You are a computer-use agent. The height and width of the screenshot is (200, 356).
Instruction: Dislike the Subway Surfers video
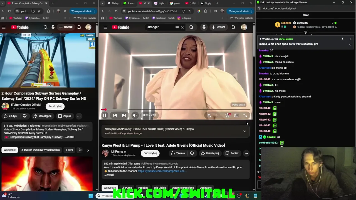[25, 116]
